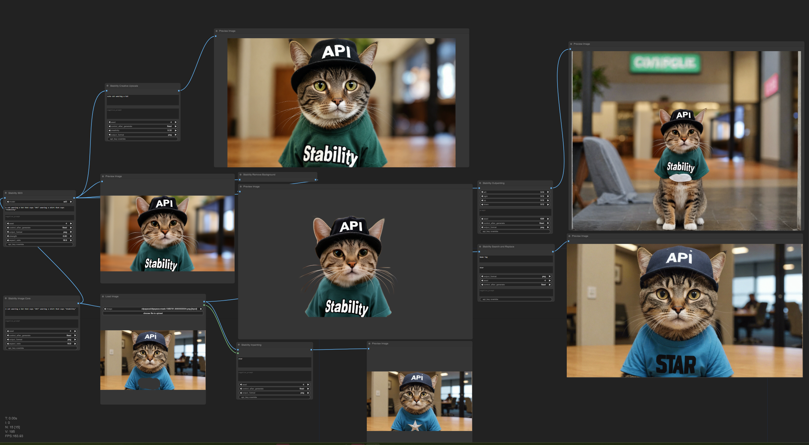The width and height of the screenshot is (809, 445).
Task: Click left arrow on Inpainting output_format
Action: (241, 393)
